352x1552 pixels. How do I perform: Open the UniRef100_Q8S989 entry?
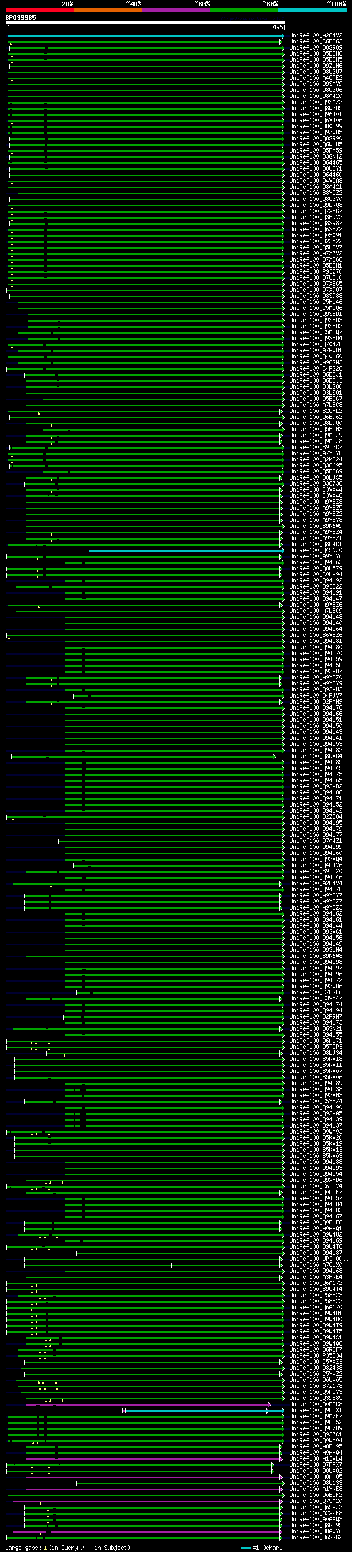(x=316, y=47)
